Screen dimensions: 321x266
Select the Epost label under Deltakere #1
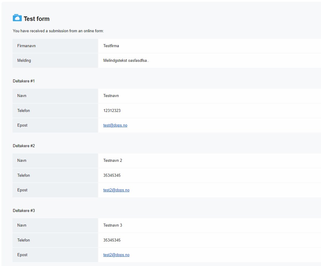point(22,125)
